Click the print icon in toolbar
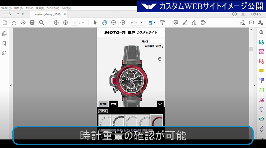Viewport: 266px width, 148px height. coord(32,22)
